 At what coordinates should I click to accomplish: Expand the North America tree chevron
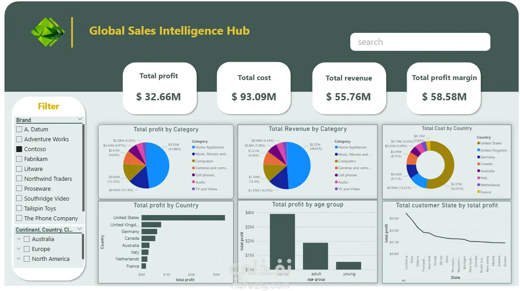pyautogui.click(x=18, y=259)
